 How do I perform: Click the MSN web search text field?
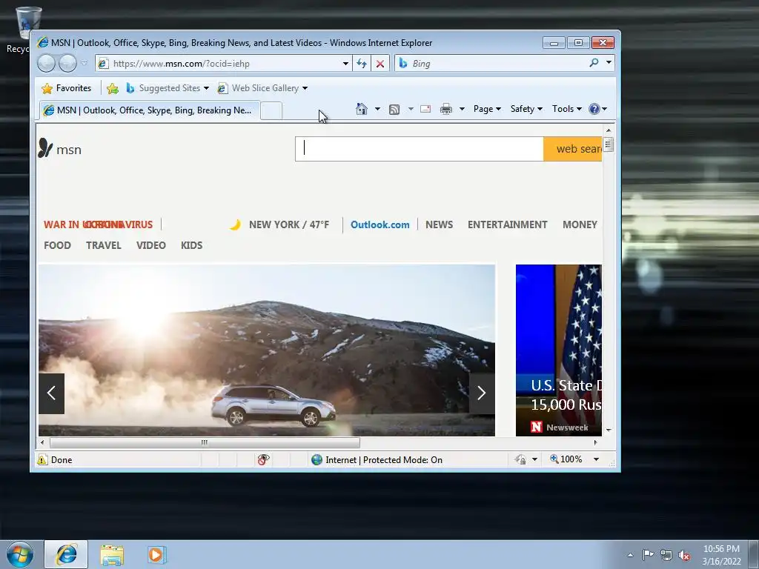coord(420,148)
